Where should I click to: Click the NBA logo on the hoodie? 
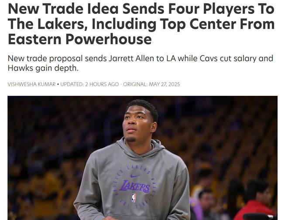[x=134, y=198]
